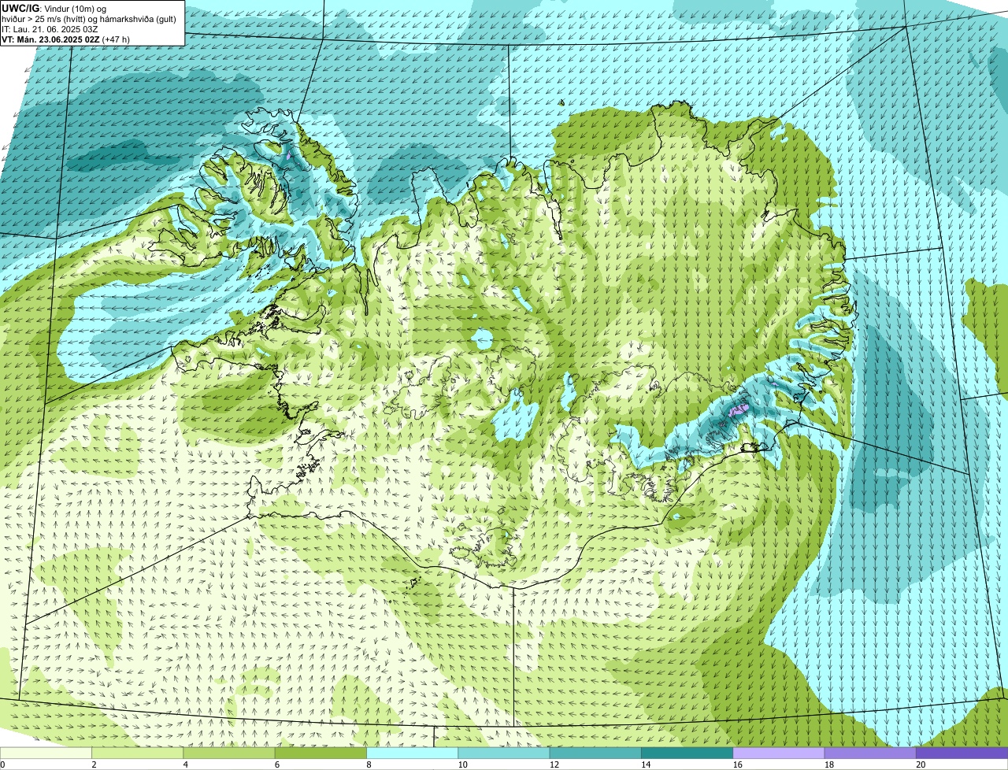Click the legend tick label "18"
1008x770 pixels.
click(828, 764)
